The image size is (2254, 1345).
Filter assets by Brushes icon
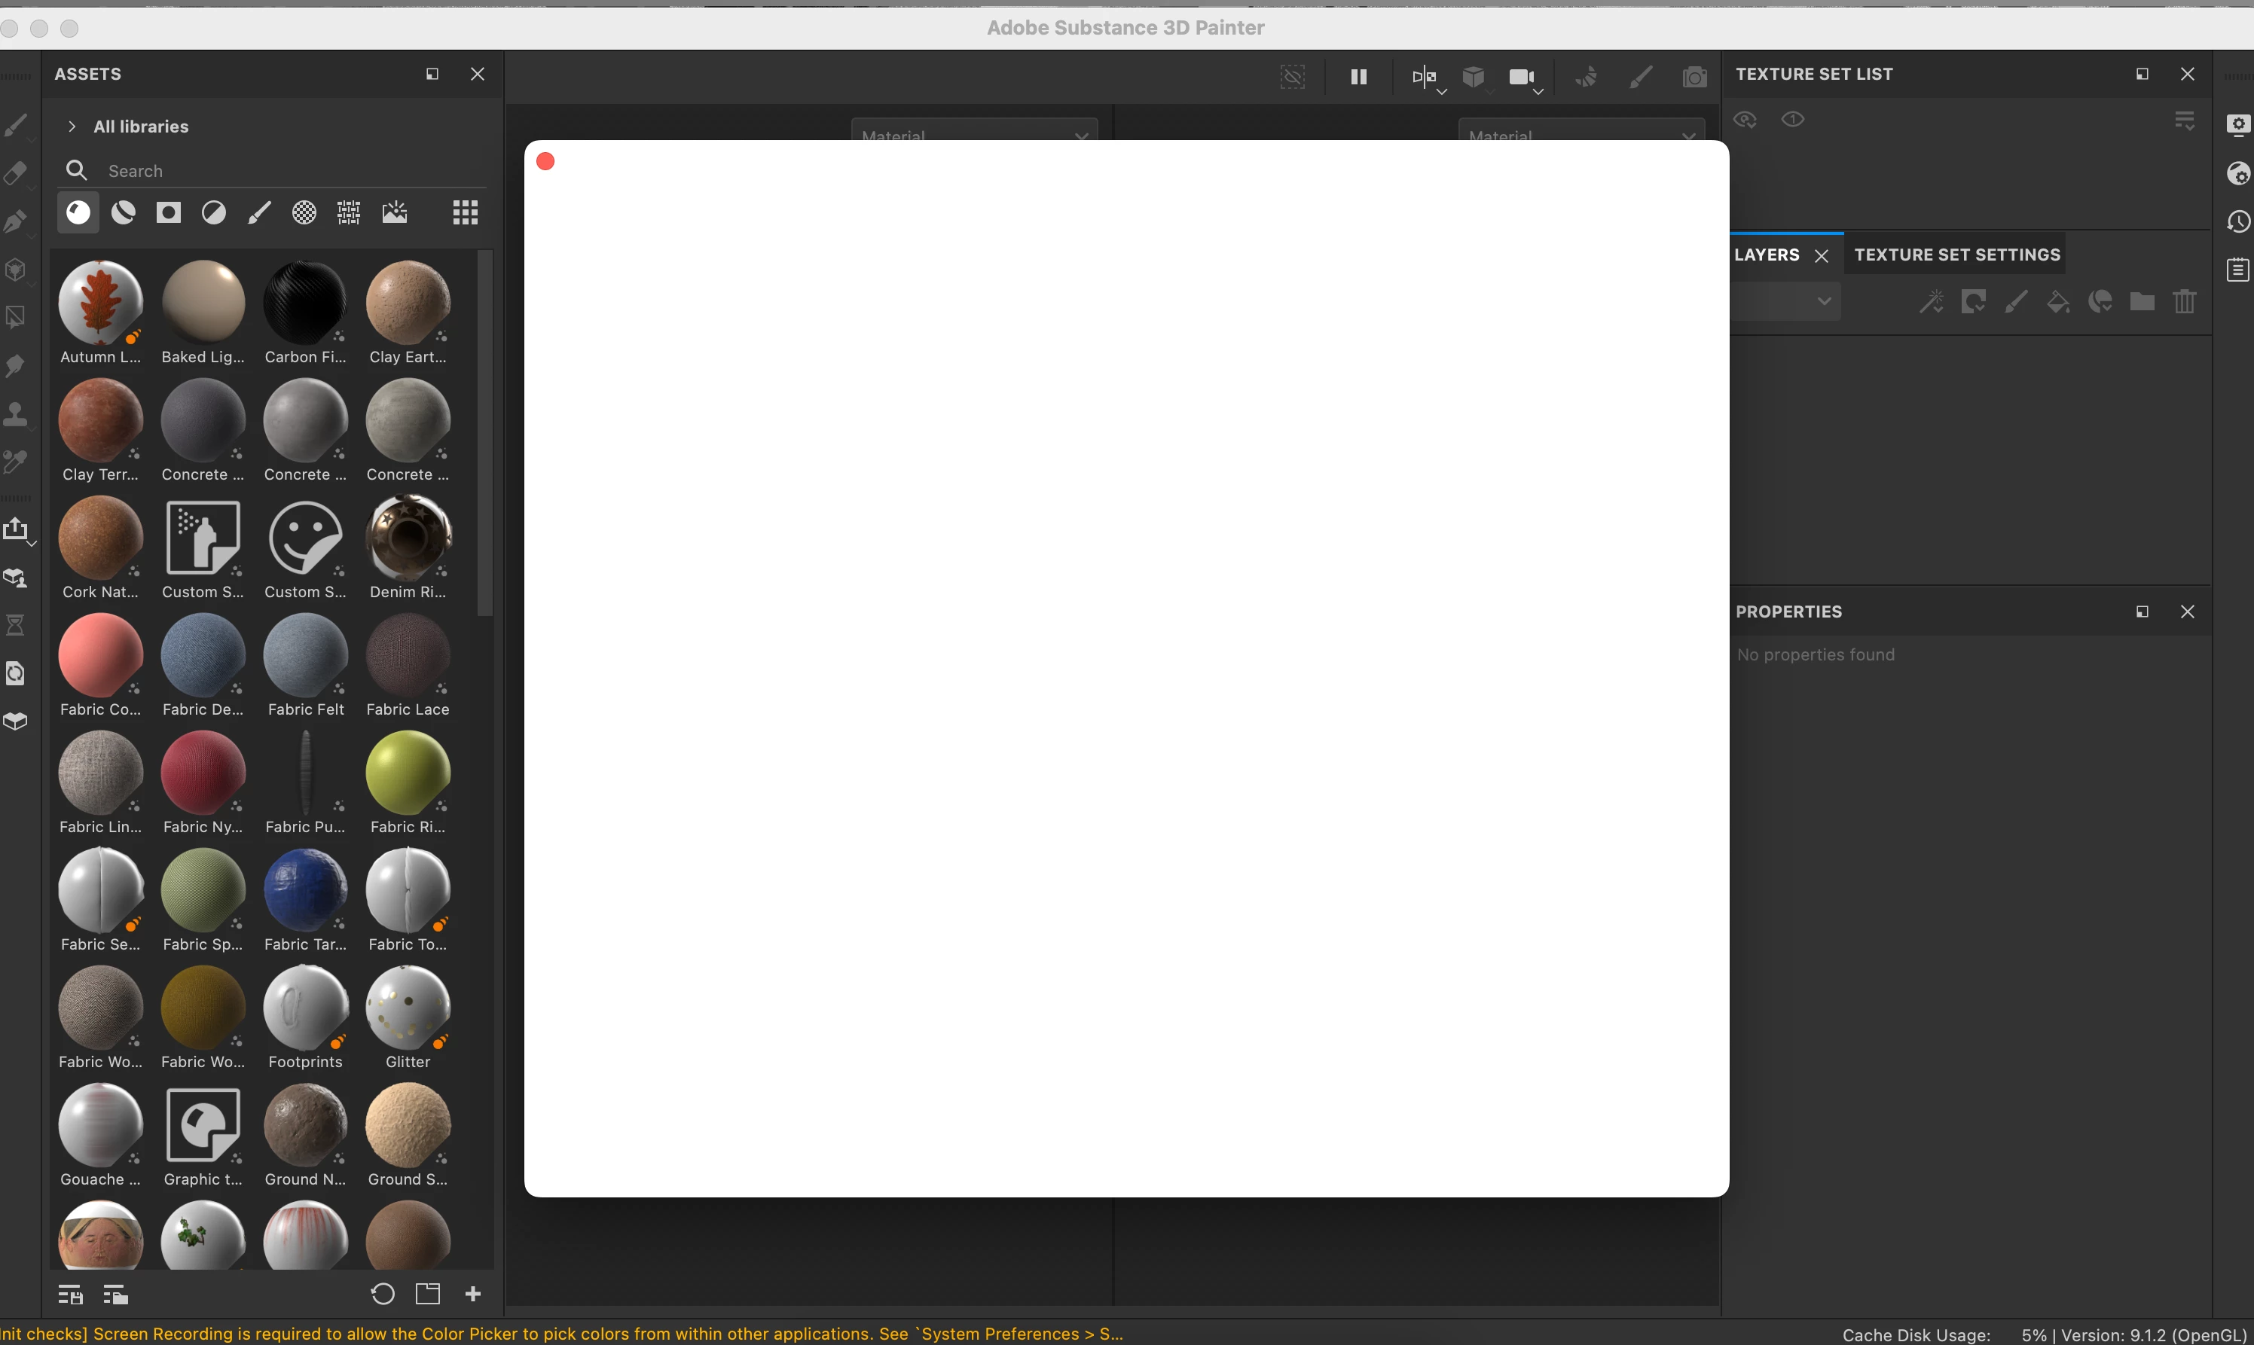click(x=259, y=213)
